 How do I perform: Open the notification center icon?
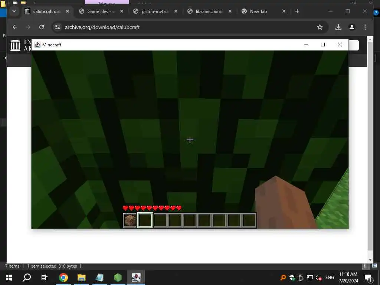point(368,278)
